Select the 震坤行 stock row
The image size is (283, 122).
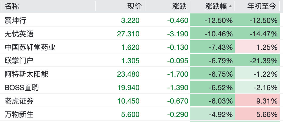point(16,20)
